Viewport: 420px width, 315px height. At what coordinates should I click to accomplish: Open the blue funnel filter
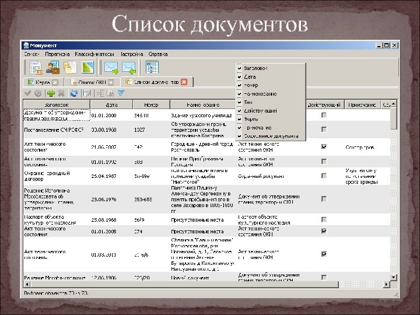pos(121,93)
